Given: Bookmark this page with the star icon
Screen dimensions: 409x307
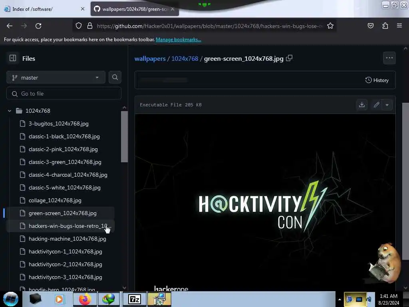Looking at the screenshot, I should click(330, 26).
